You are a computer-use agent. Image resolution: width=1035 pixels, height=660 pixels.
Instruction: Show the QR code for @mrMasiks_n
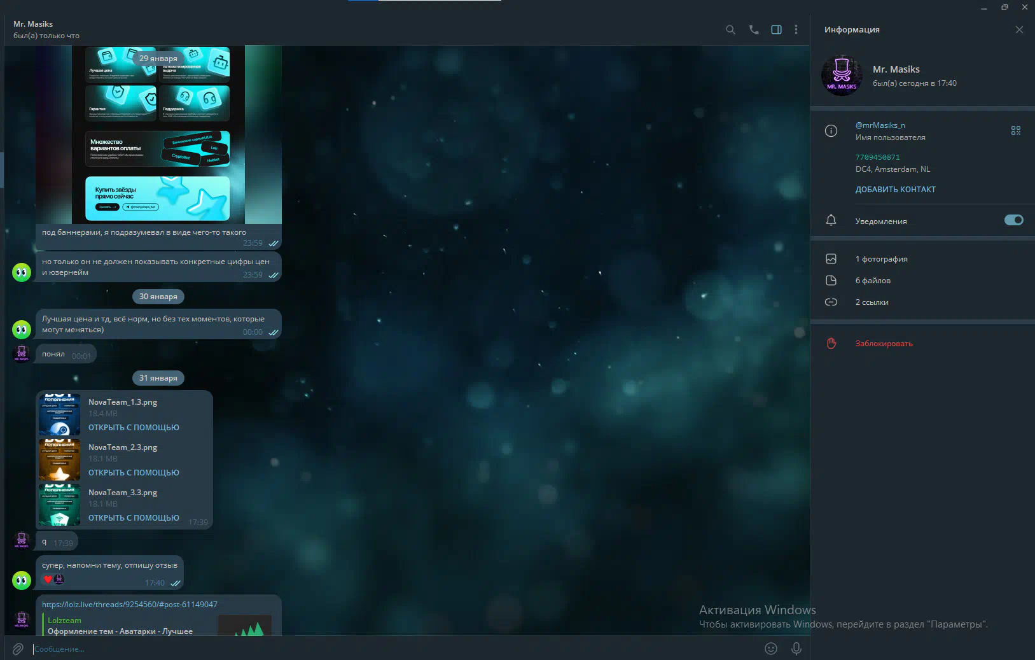[1015, 130]
